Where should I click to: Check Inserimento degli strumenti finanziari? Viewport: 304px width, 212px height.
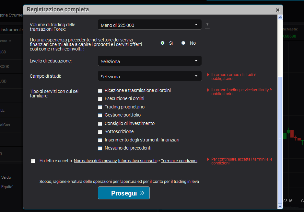coord(100,140)
